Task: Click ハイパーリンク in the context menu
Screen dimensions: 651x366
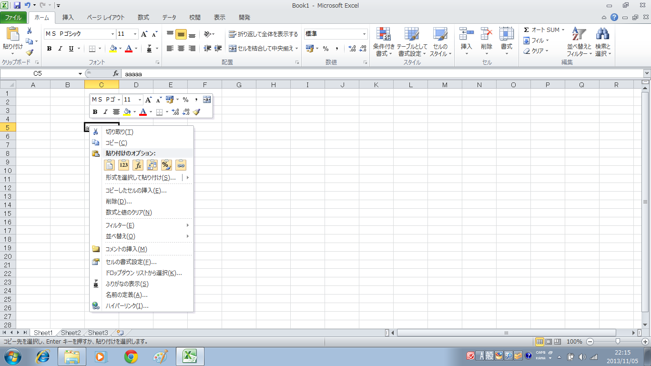Action: pos(127,306)
